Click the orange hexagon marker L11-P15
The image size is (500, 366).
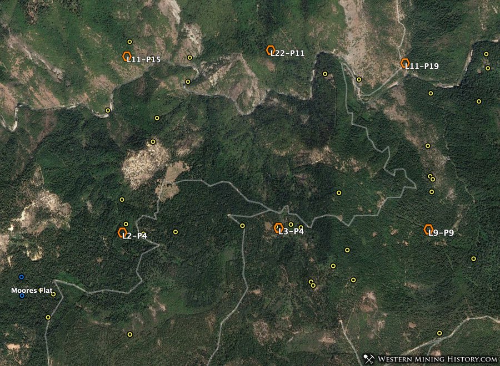(127, 57)
